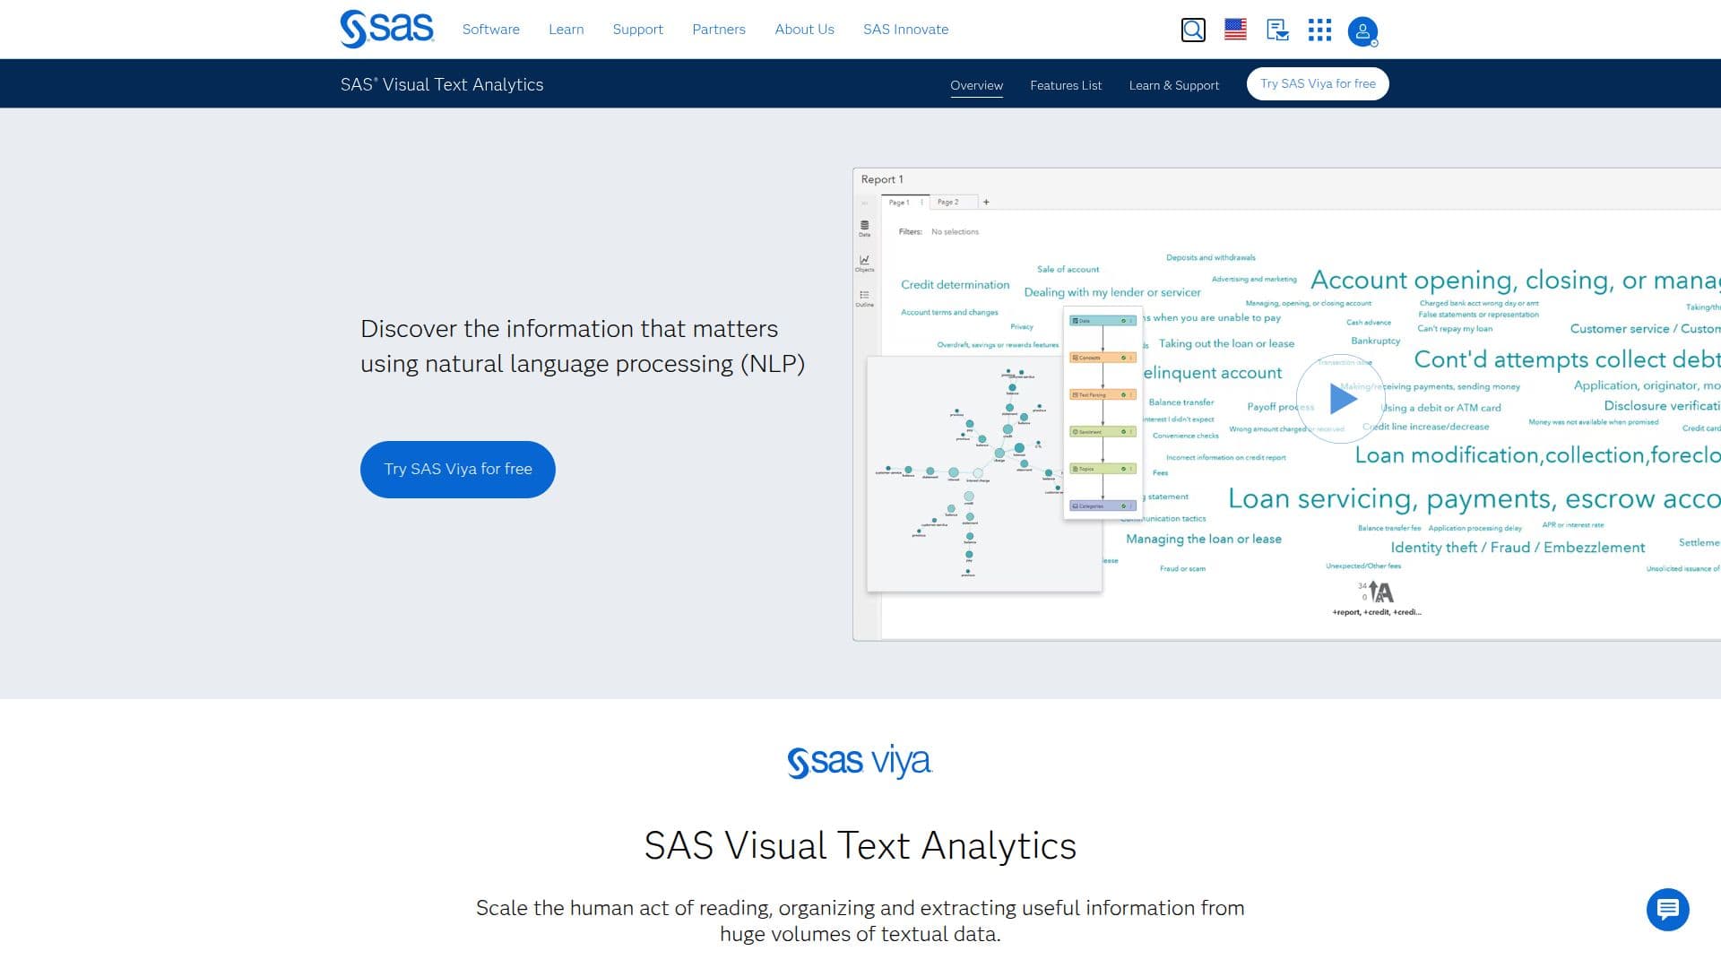1721x968 pixels.
Task: Open the US flag region selector
Action: pyautogui.click(x=1235, y=30)
